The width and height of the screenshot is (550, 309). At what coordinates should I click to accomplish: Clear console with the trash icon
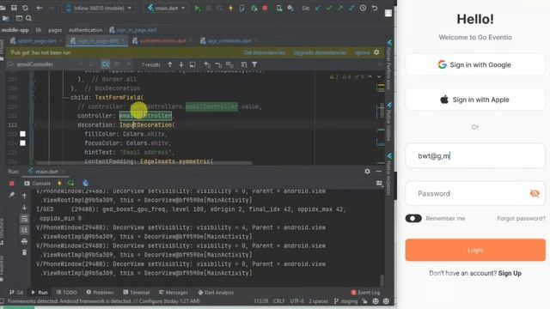pos(24,252)
